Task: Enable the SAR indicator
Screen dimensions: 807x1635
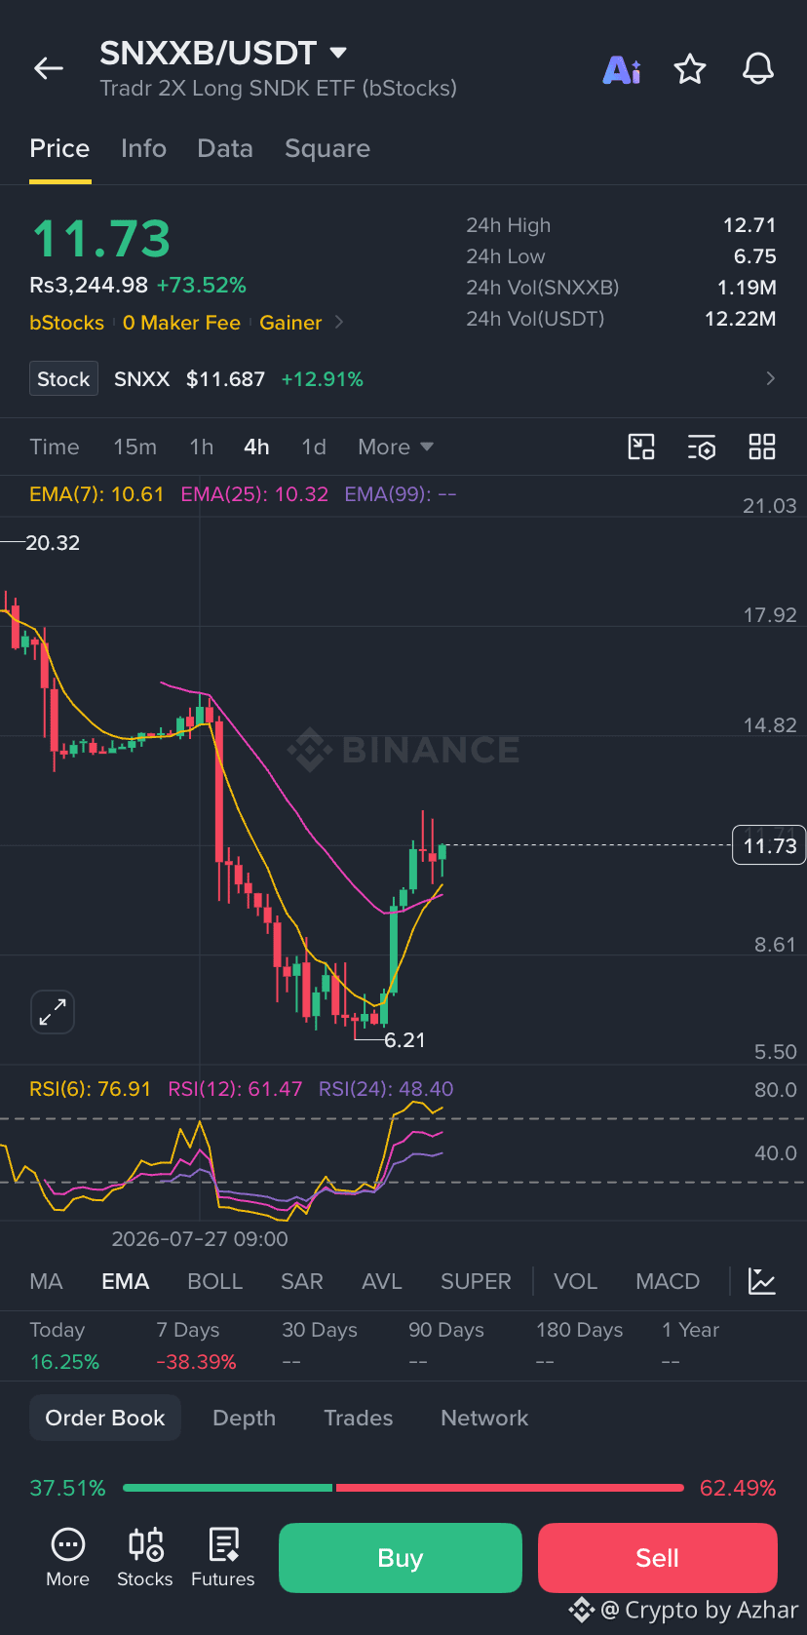Action: (302, 1281)
